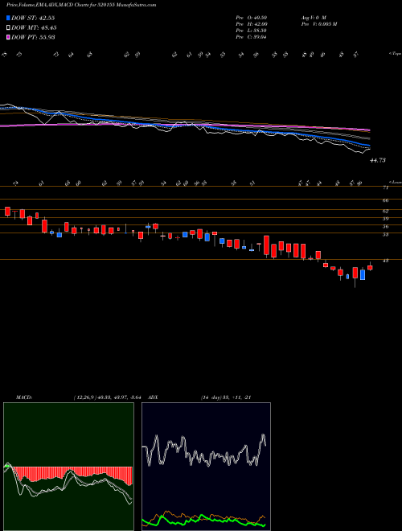Click the MACD (12,26,9) values text

109,397
